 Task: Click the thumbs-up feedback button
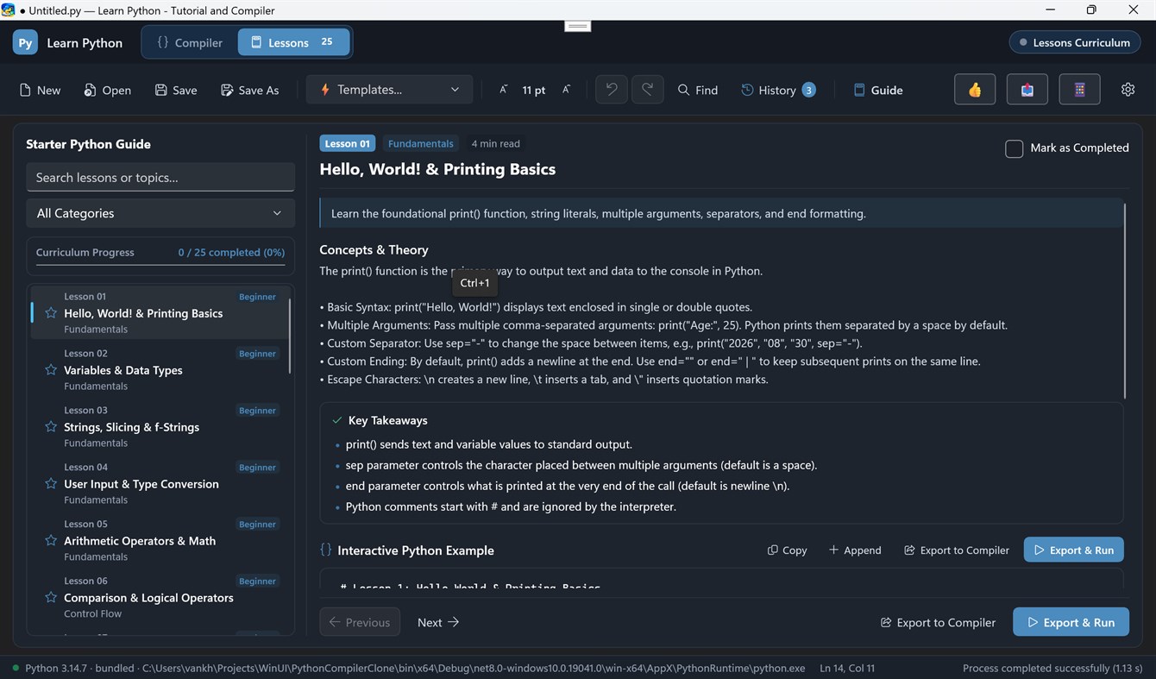(x=975, y=90)
